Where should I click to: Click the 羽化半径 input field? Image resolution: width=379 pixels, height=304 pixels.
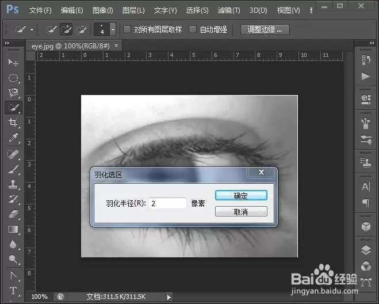pyautogui.click(x=167, y=203)
